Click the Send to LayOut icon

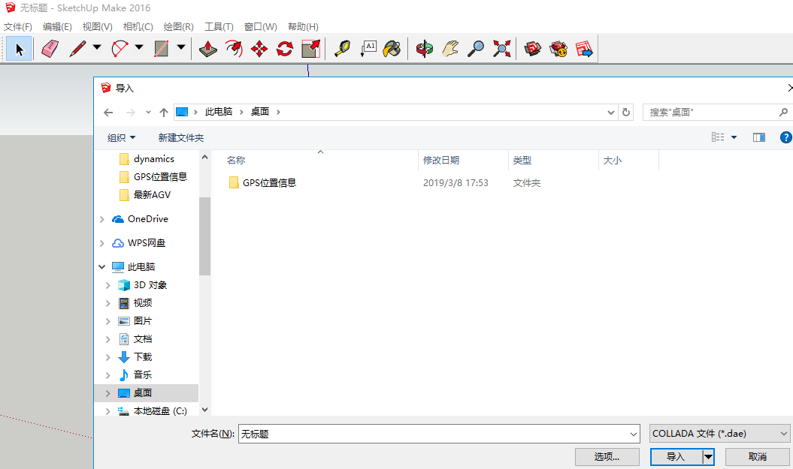(584, 49)
